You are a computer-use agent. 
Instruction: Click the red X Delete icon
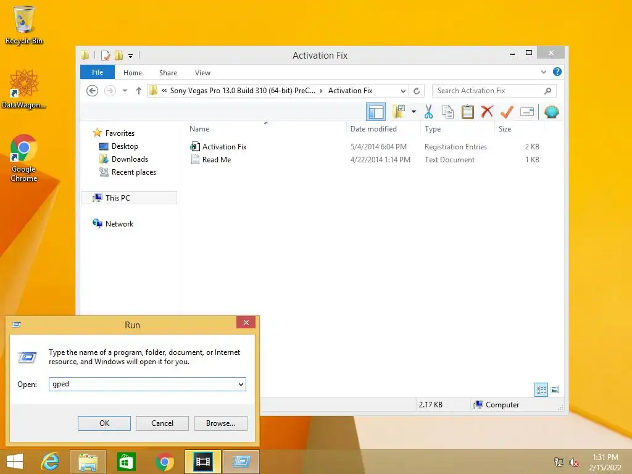tap(487, 111)
